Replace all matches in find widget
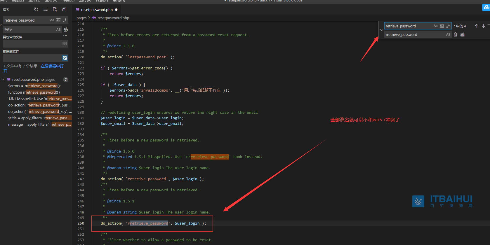 coord(462,34)
